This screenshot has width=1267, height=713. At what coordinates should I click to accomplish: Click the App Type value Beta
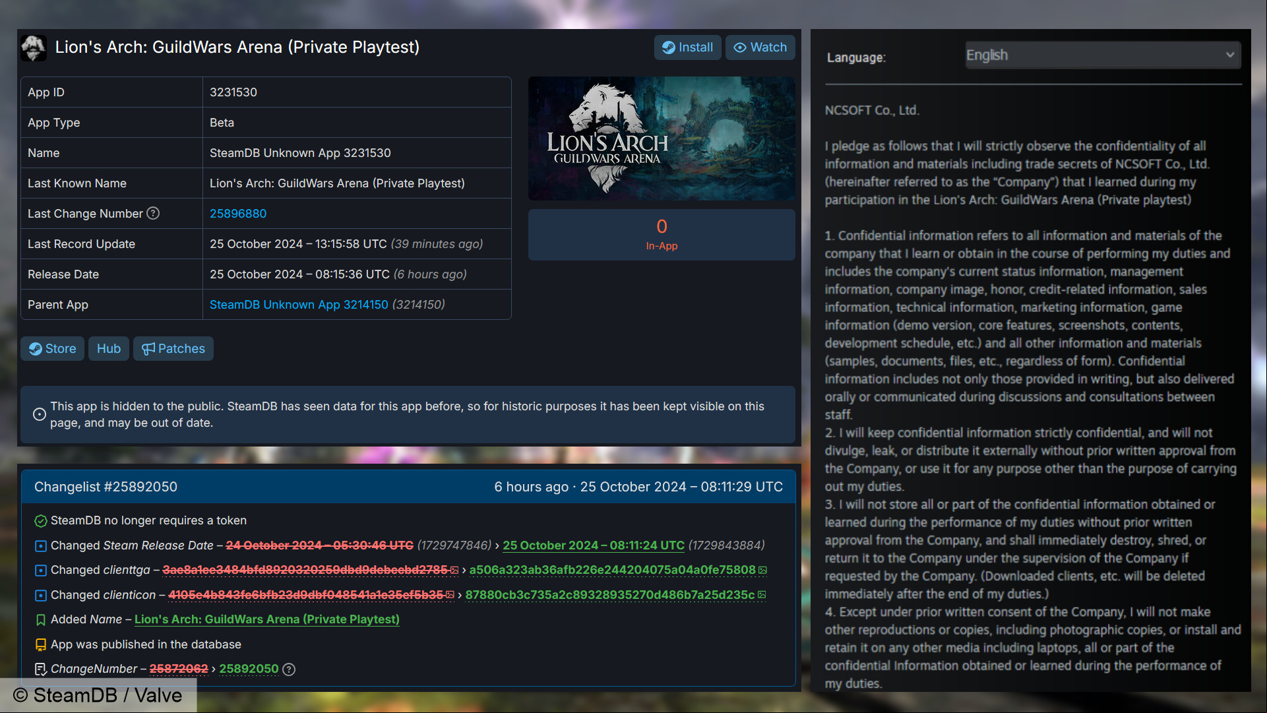[222, 123]
